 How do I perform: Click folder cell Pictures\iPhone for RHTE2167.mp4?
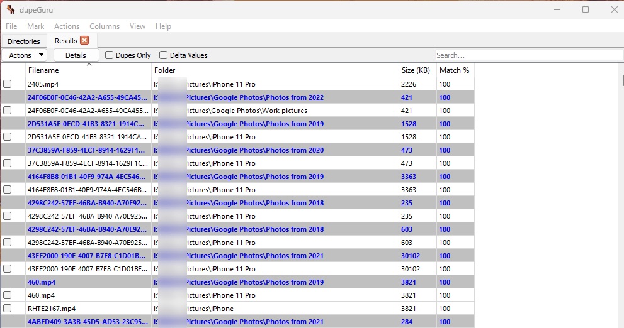tap(275, 309)
